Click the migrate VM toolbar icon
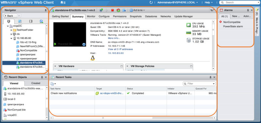 pyautogui.click(x=124, y=10)
